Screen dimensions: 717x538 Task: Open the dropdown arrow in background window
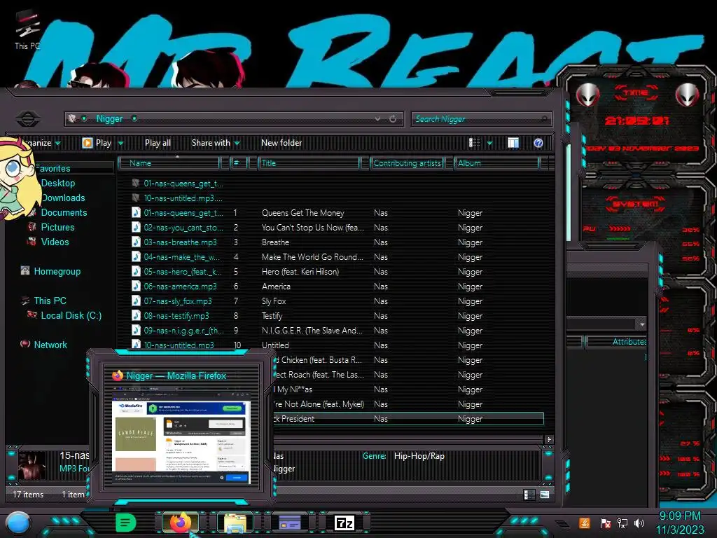[642, 324]
